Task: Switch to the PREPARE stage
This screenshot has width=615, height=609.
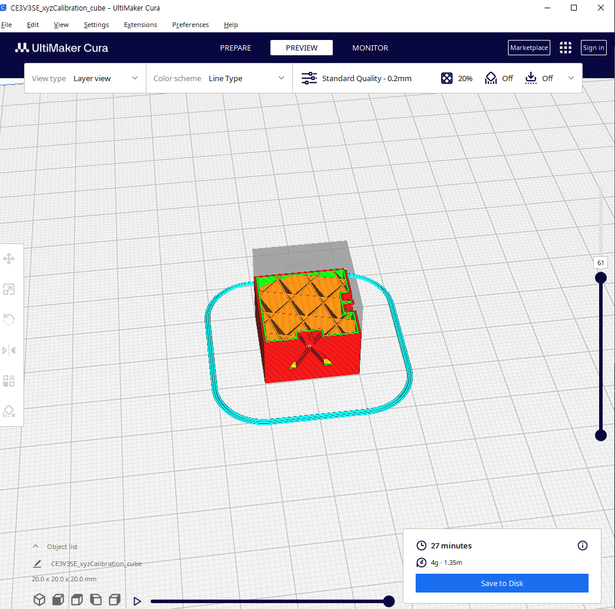Action: 235,48
